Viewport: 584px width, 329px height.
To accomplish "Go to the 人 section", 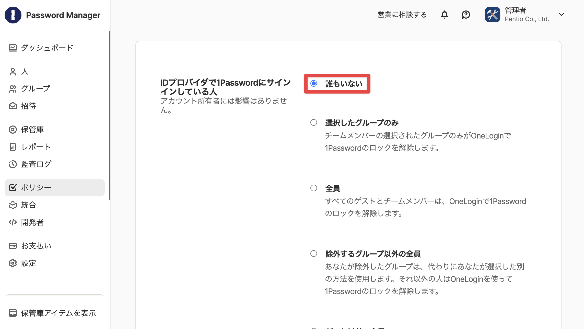I will [x=55, y=72].
